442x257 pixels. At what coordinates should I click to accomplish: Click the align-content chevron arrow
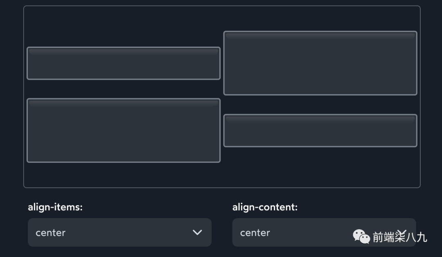[x=402, y=232]
